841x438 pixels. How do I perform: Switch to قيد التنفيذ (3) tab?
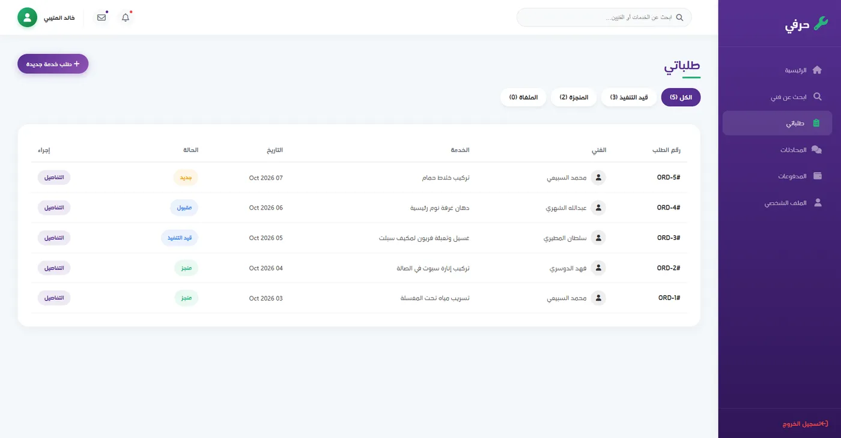click(x=629, y=97)
